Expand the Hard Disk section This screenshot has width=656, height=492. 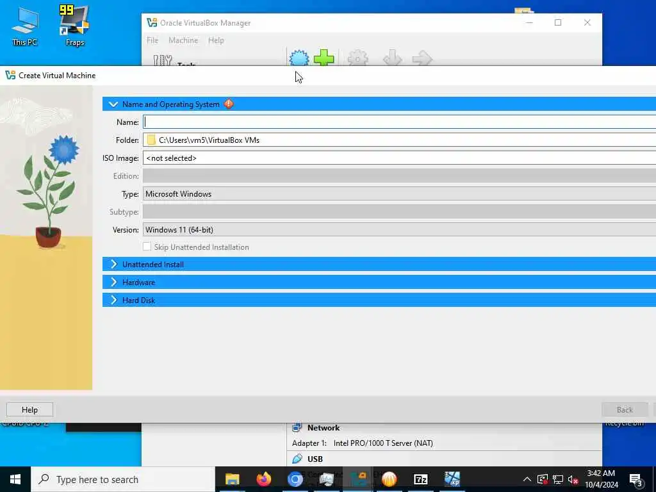pyautogui.click(x=113, y=300)
